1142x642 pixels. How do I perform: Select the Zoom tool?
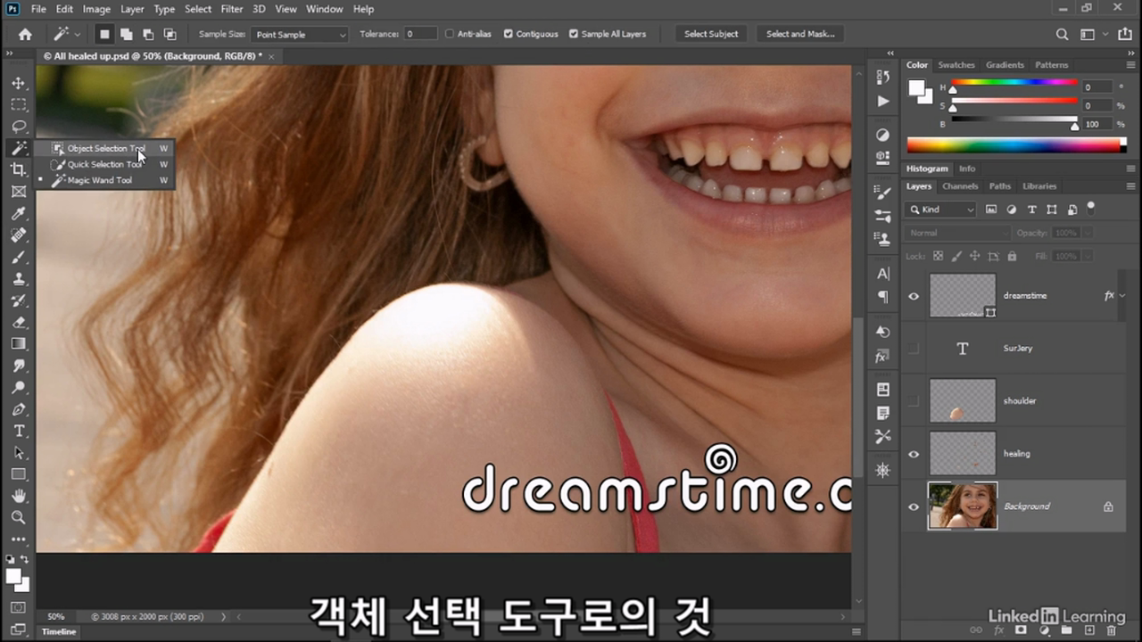tap(18, 517)
